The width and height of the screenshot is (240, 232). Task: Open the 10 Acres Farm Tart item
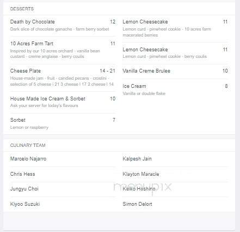tap(63, 50)
